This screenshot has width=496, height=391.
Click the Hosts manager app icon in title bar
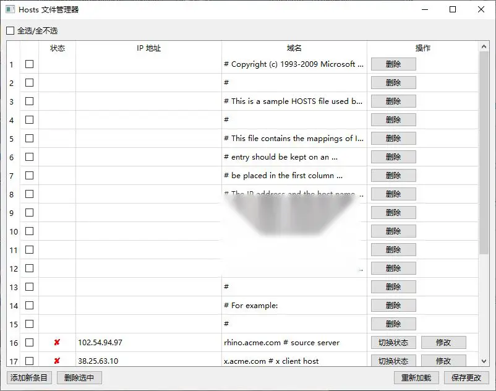pos(10,9)
